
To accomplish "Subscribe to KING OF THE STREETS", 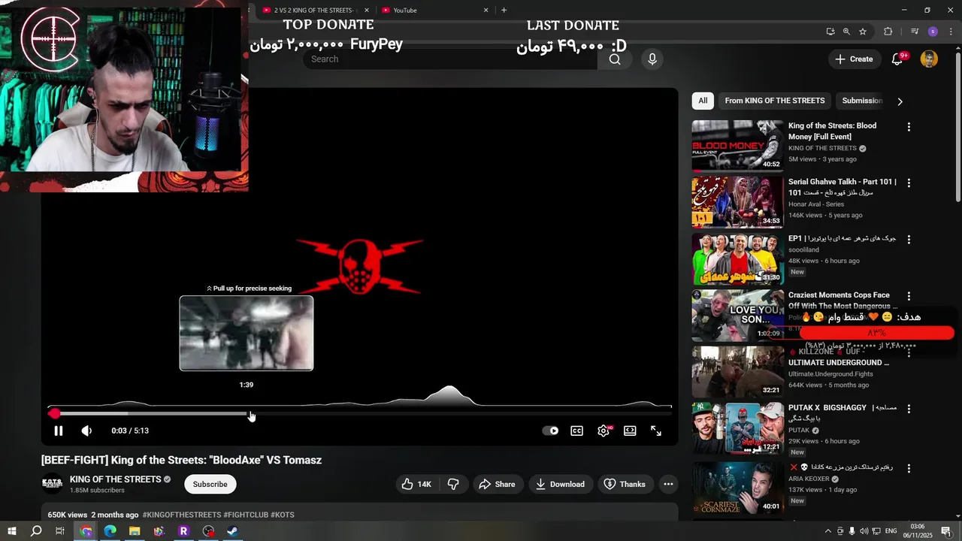I will pyautogui.click(x=210, y=484).
